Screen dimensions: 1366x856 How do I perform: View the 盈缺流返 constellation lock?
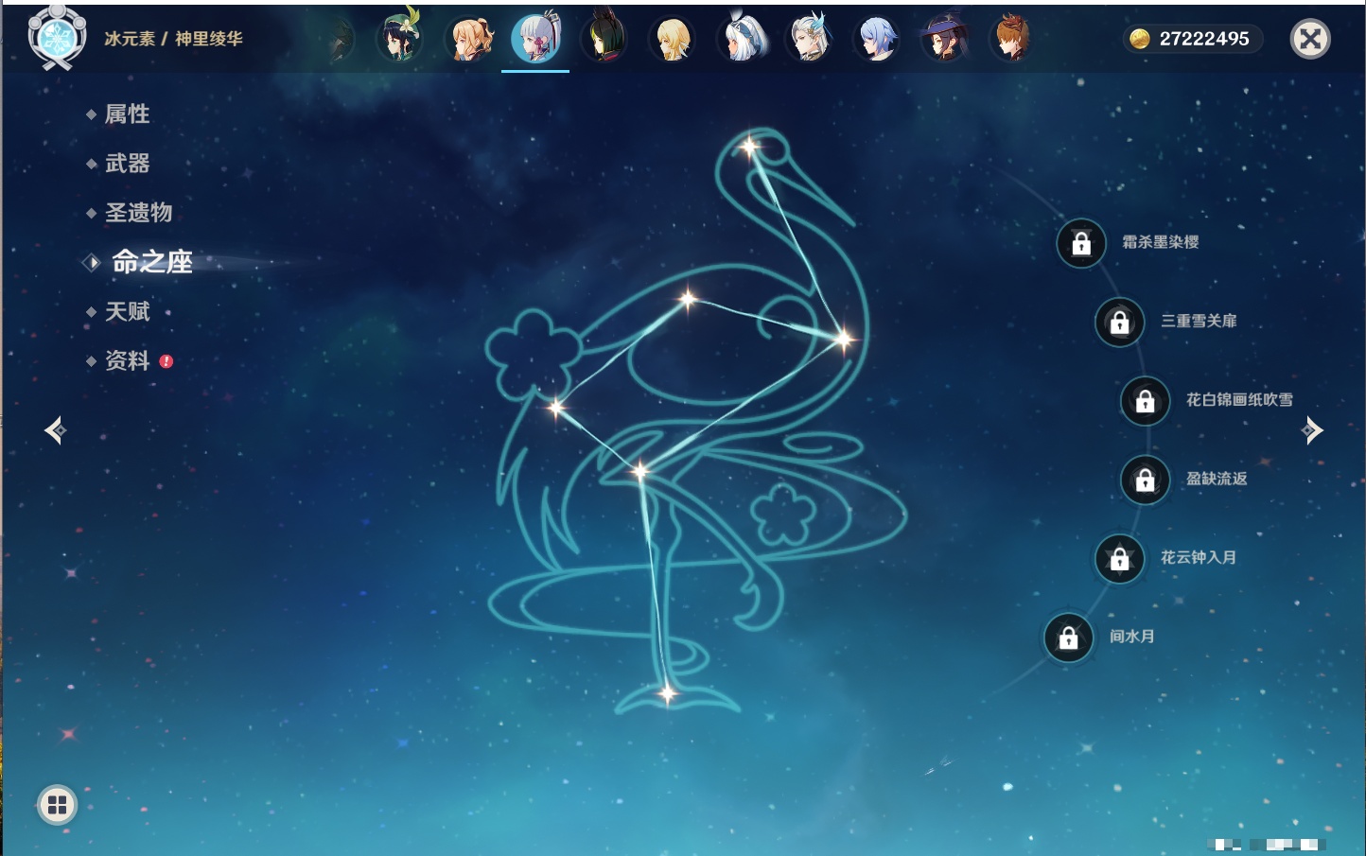[x=1145, y=480]
